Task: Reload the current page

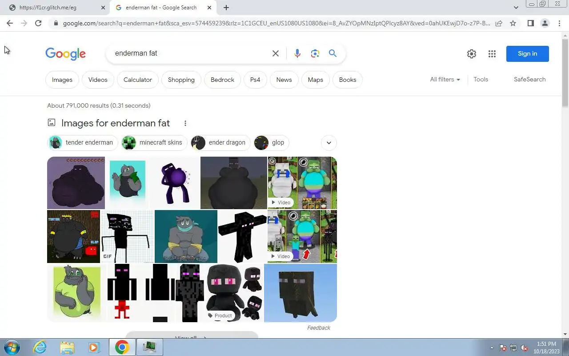Action: point(38,23)
